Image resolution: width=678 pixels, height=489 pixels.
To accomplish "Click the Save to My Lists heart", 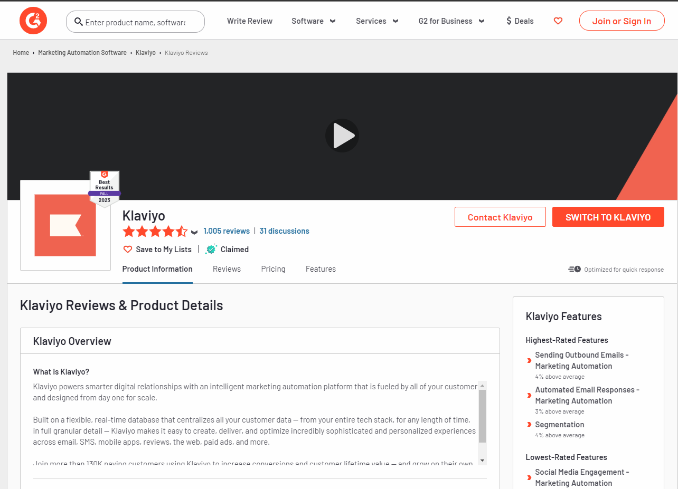I will 127,250.
